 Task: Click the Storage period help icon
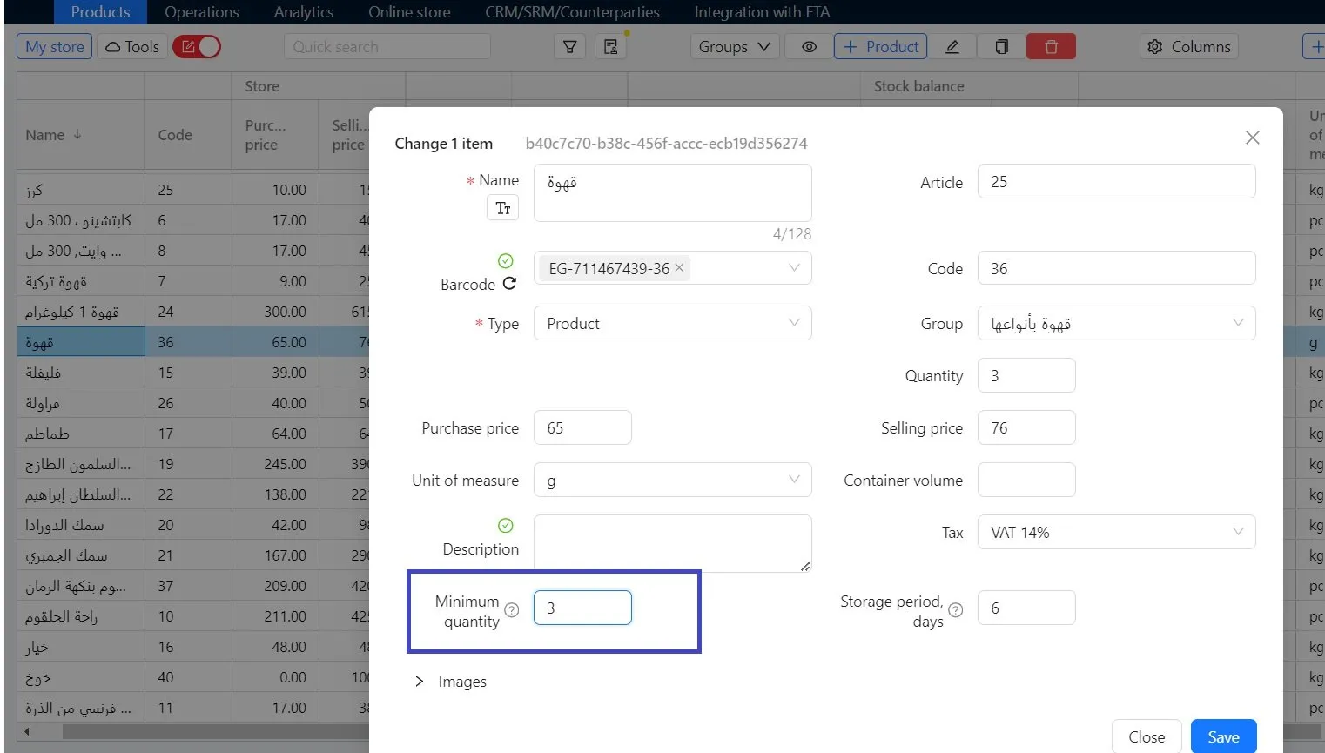point(955,610)
